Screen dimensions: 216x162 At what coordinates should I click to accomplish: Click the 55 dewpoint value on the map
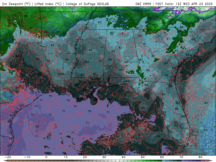click(x=164, y=23)
